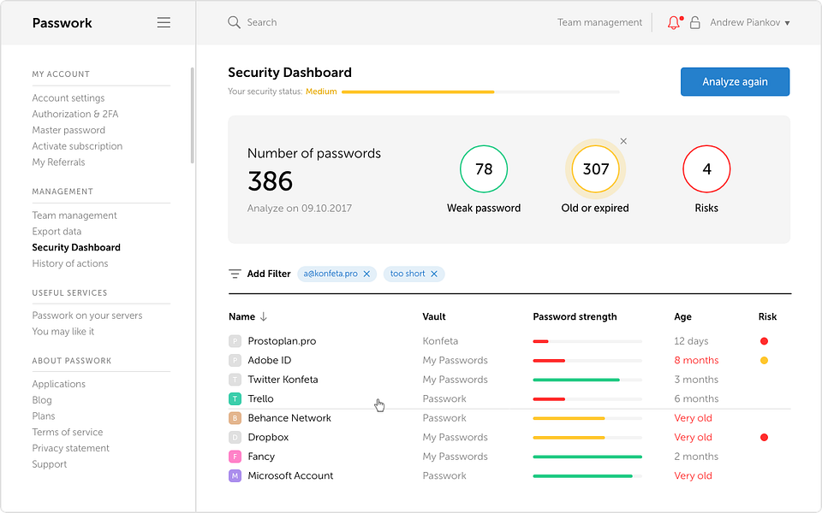Click the Name column sort arrow
The width and height of the screenshot is (822, 513).
pyautogui.click(x=264, y=316)
